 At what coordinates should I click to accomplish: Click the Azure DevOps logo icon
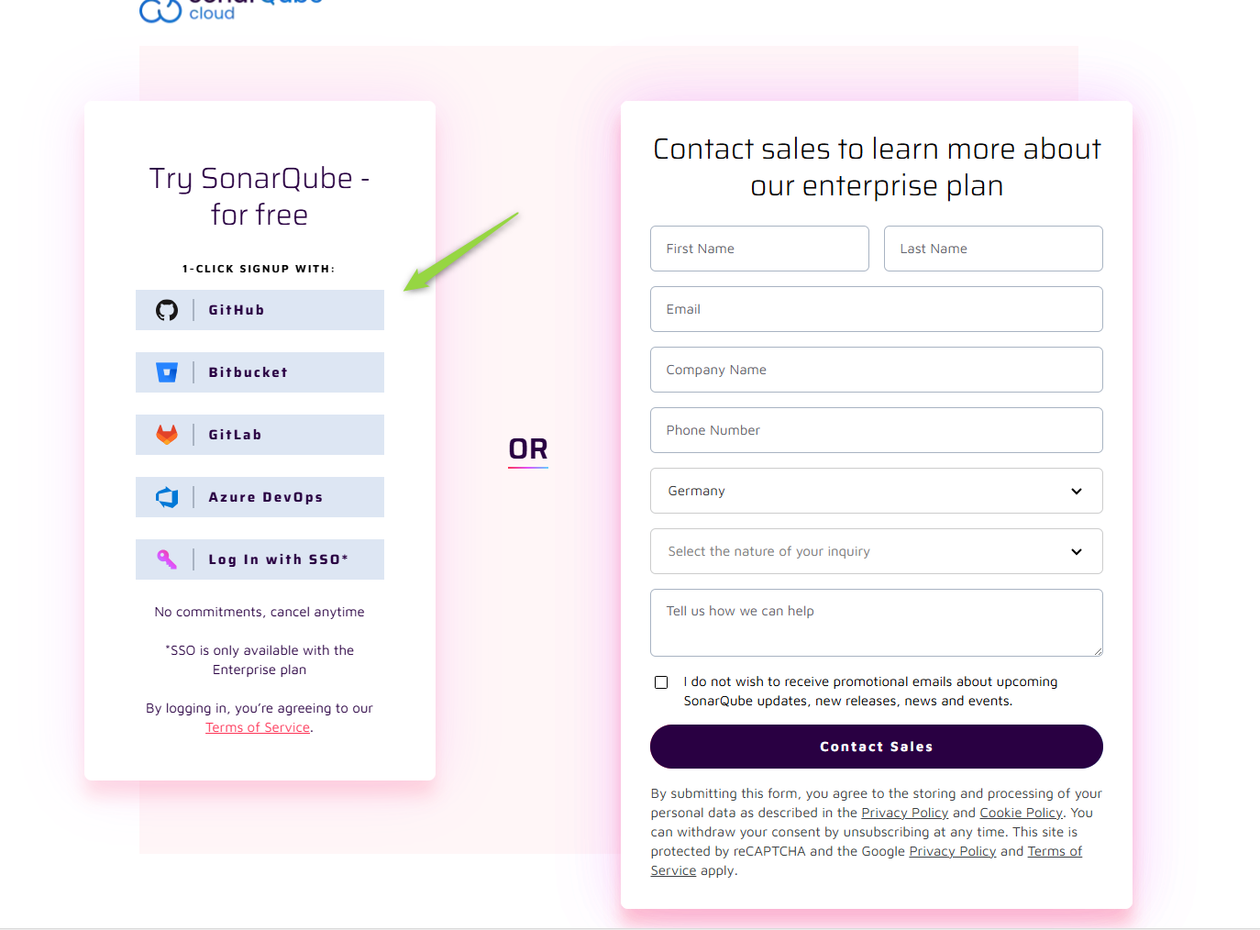click(167, 497)
